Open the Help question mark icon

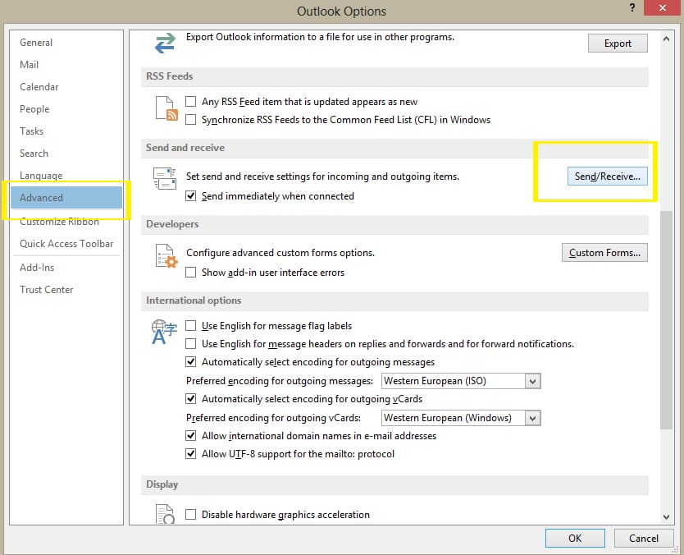click(x=632, y=8)
